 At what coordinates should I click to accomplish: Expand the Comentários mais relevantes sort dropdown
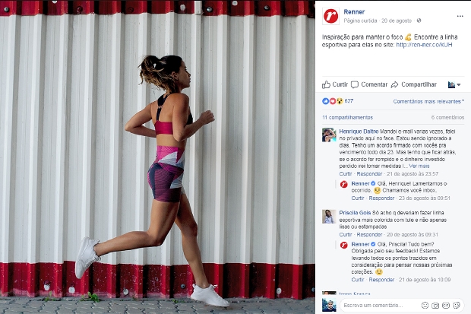(428, 101)
